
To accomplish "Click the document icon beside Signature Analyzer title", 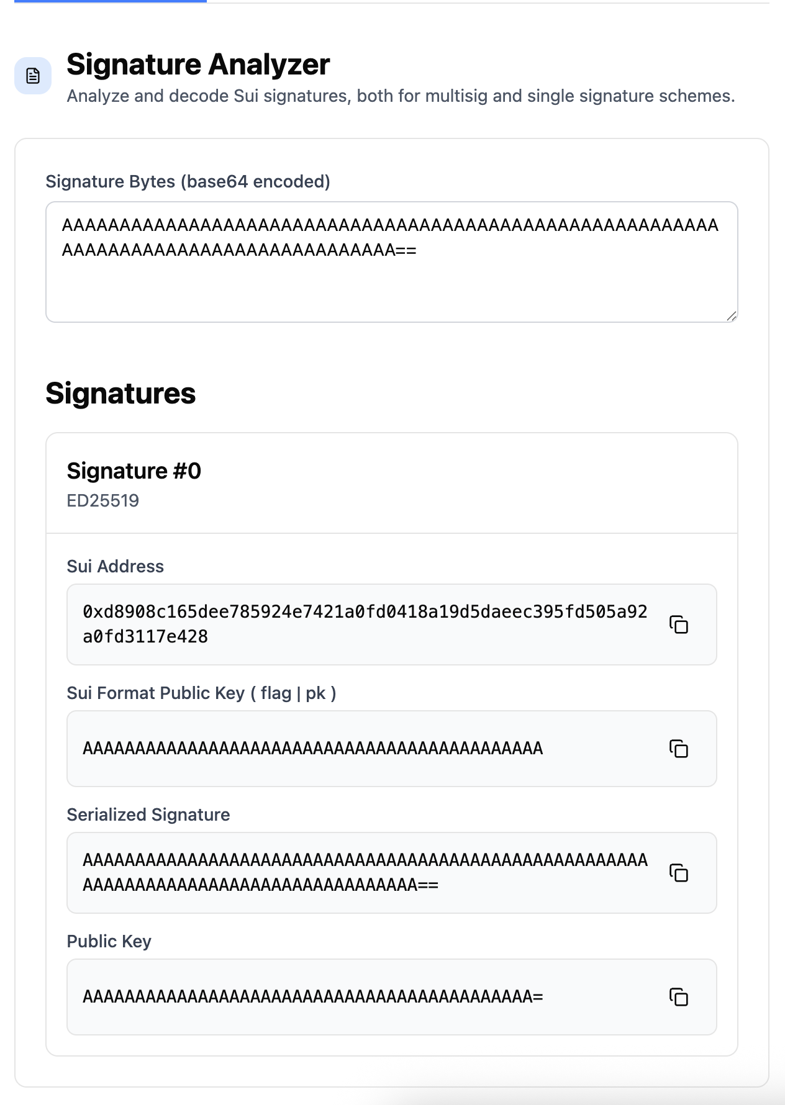I will (34, 76).
